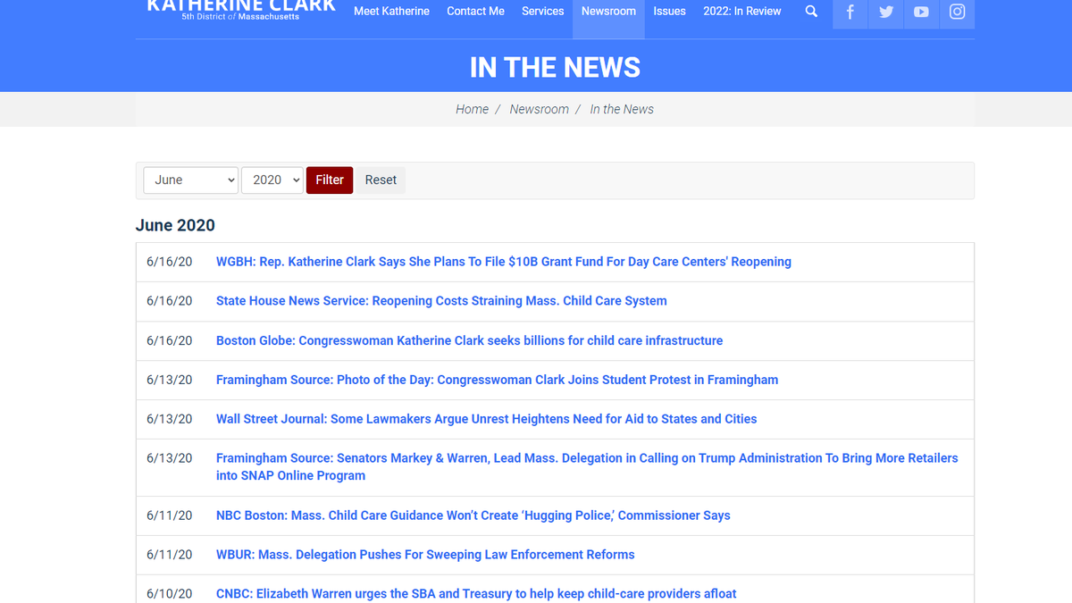Open the site search magnifier icon
Image resolution: width=1072 pixels, height=603 pixels.
click(x=811, y=12)
